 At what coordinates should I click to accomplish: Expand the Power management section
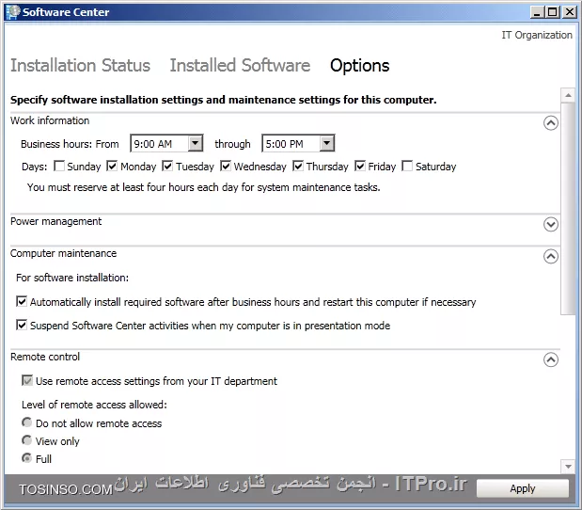(551, 224)
